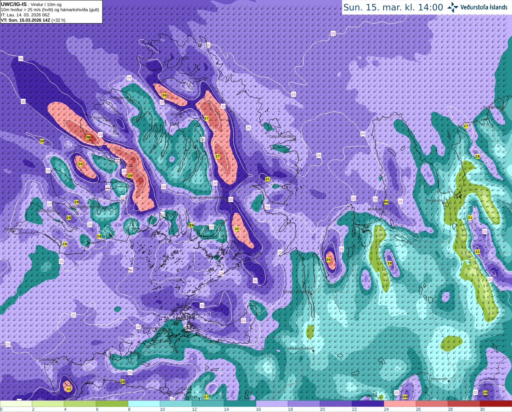This screenshot has width=512, height=412.
Task: Click the Reykir í Hrútafirði station label
Action: [x=297, y=292]
